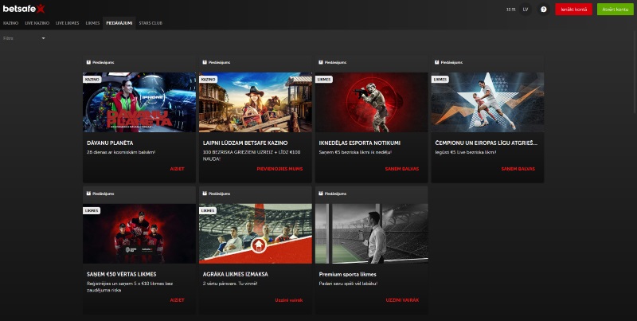Viewport: 637px width, 321px height.
Task: Click offer icon above Dāvanu Planēta card
Action: pyautogui.click(x=88, y=63)
